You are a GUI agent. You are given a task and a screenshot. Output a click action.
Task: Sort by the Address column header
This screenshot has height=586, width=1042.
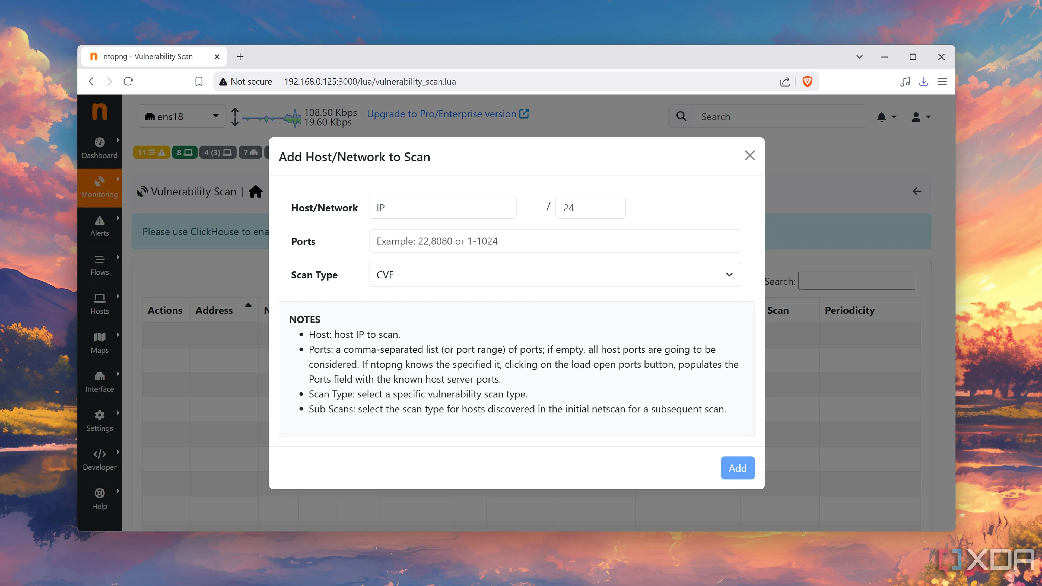click(224, 310)
